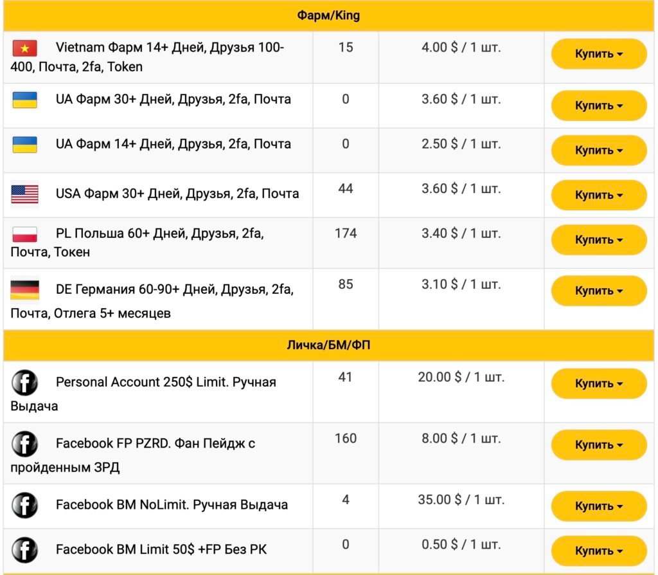Select the Фарм/King section header
Viewport: 658px width, 575px height.
tap(328, 16)
